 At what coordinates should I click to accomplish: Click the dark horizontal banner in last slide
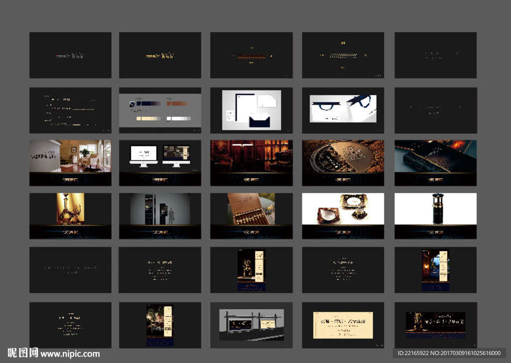coord(435,322)
